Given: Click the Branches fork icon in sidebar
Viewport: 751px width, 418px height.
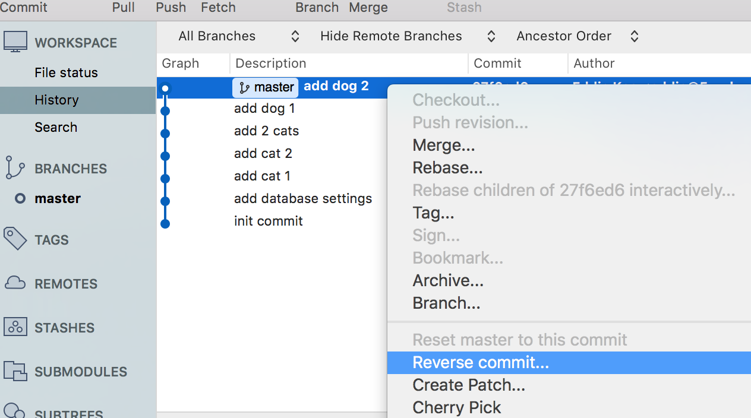Looking at the screenshot, I should [x=15, y=168].
